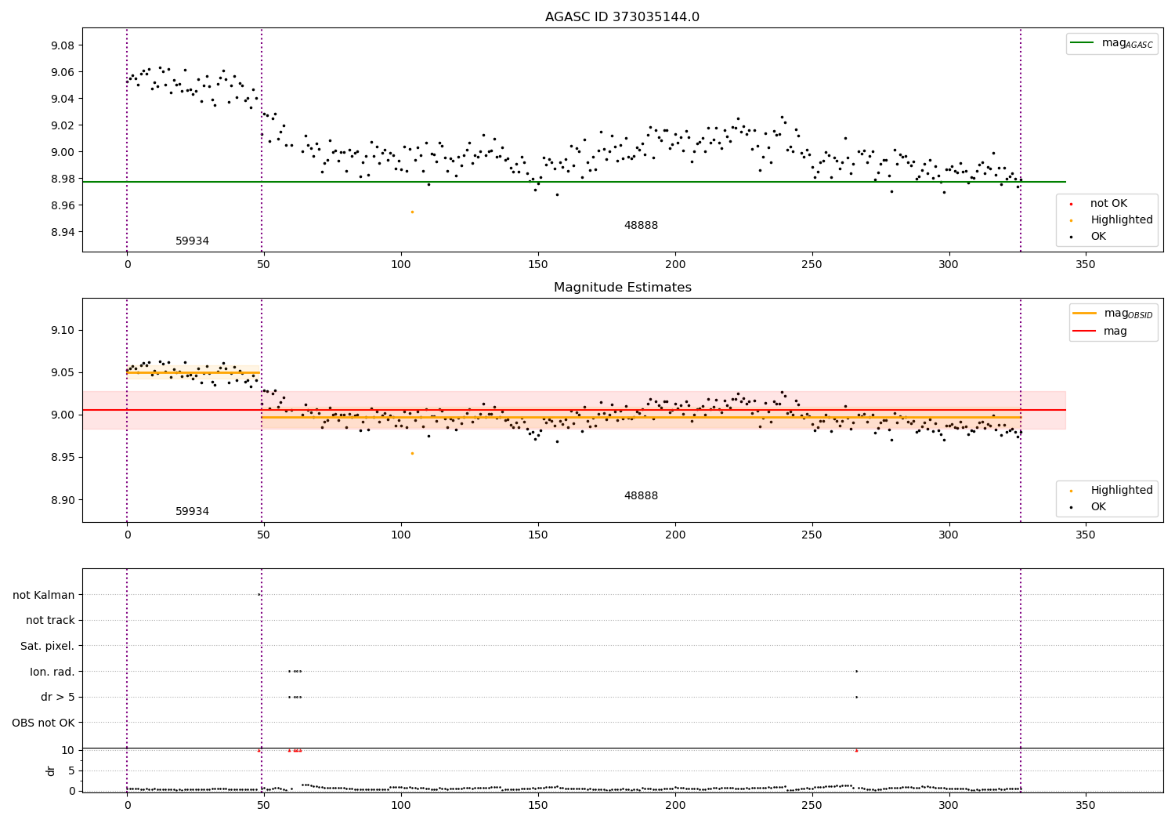1175x823 pixels.
Task: Click the '8.94' y-axis tick label
Action: 62,232
